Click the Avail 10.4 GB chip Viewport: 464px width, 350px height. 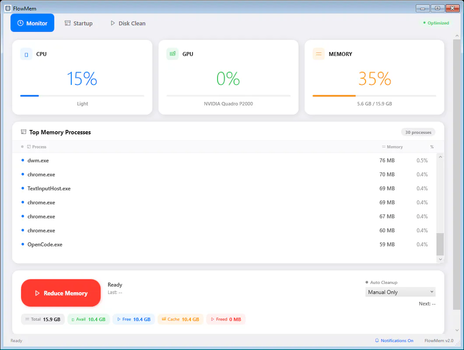[88, 319]
